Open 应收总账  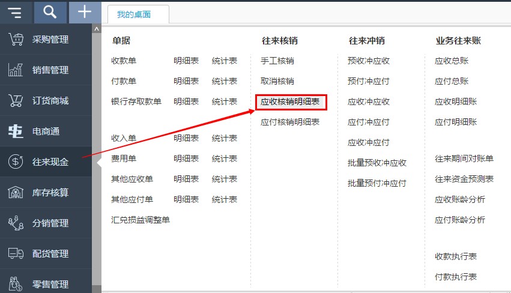click(452, 61)
